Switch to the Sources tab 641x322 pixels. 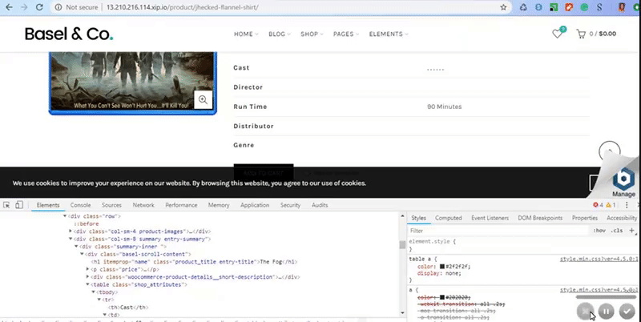111,205
